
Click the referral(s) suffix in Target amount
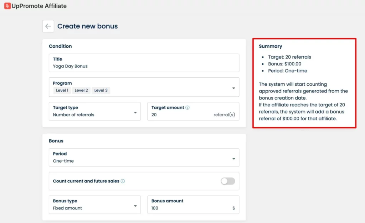(224, 115)
